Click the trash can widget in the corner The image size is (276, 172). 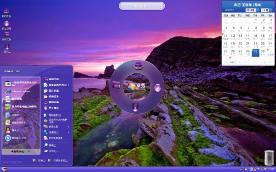pyautogui.click(x=269, y=158)
